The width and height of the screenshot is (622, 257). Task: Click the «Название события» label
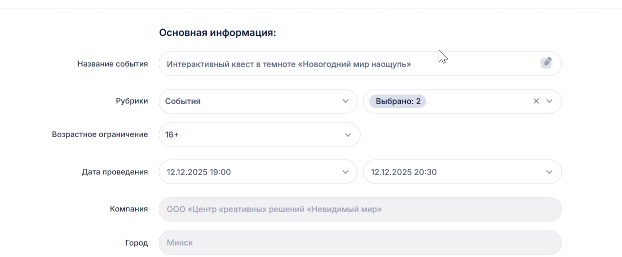[112, 64]
